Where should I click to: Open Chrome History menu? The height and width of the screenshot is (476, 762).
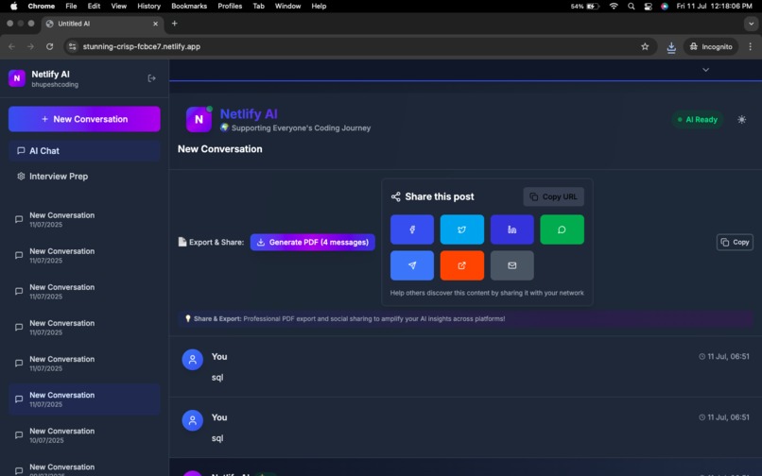click(x=148, y=7)
